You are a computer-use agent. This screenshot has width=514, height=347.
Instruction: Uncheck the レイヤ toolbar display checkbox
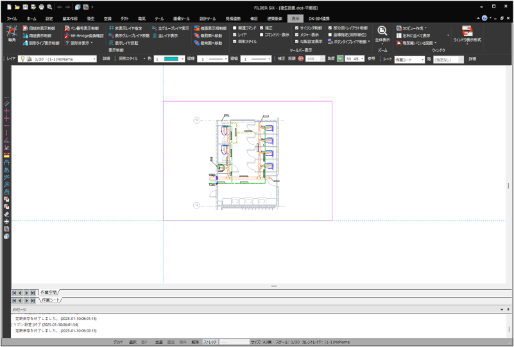tap(235, 35)
